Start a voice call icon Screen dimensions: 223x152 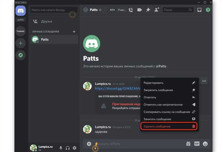pos(131,10)
